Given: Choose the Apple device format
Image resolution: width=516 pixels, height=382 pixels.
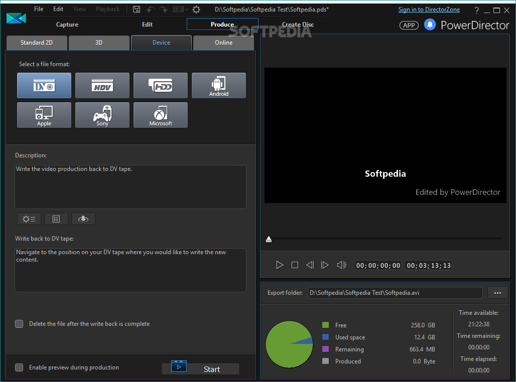Looking at the screenshot, I should pos(44,115).
